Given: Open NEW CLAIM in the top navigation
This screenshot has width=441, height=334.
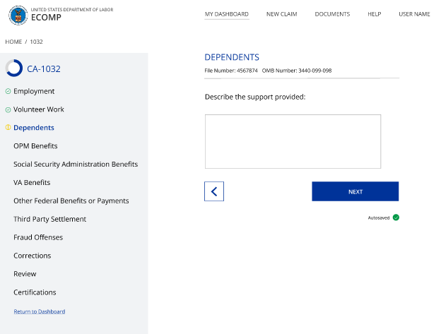Looking at the screenshot, I should click(281, 14).
